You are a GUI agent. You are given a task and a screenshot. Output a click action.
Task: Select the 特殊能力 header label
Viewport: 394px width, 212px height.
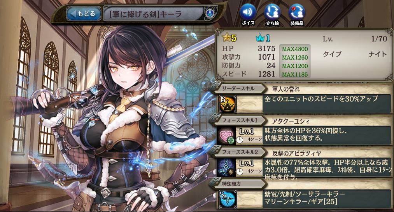231,184
